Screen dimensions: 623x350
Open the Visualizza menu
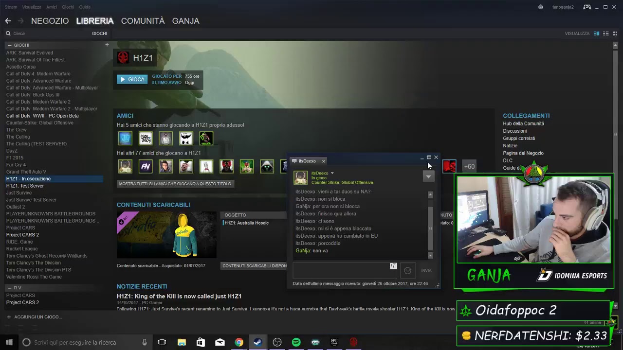(x=32, y=7)
